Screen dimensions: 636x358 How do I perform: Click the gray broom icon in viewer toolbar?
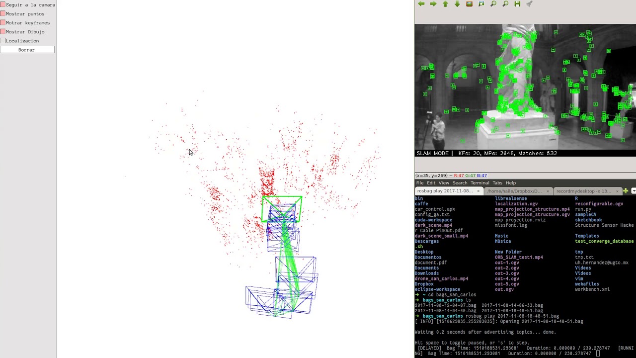coord(529,4)
